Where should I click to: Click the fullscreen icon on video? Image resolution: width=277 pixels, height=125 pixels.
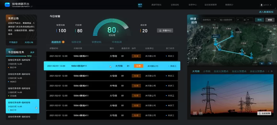(x=195, y=113)
